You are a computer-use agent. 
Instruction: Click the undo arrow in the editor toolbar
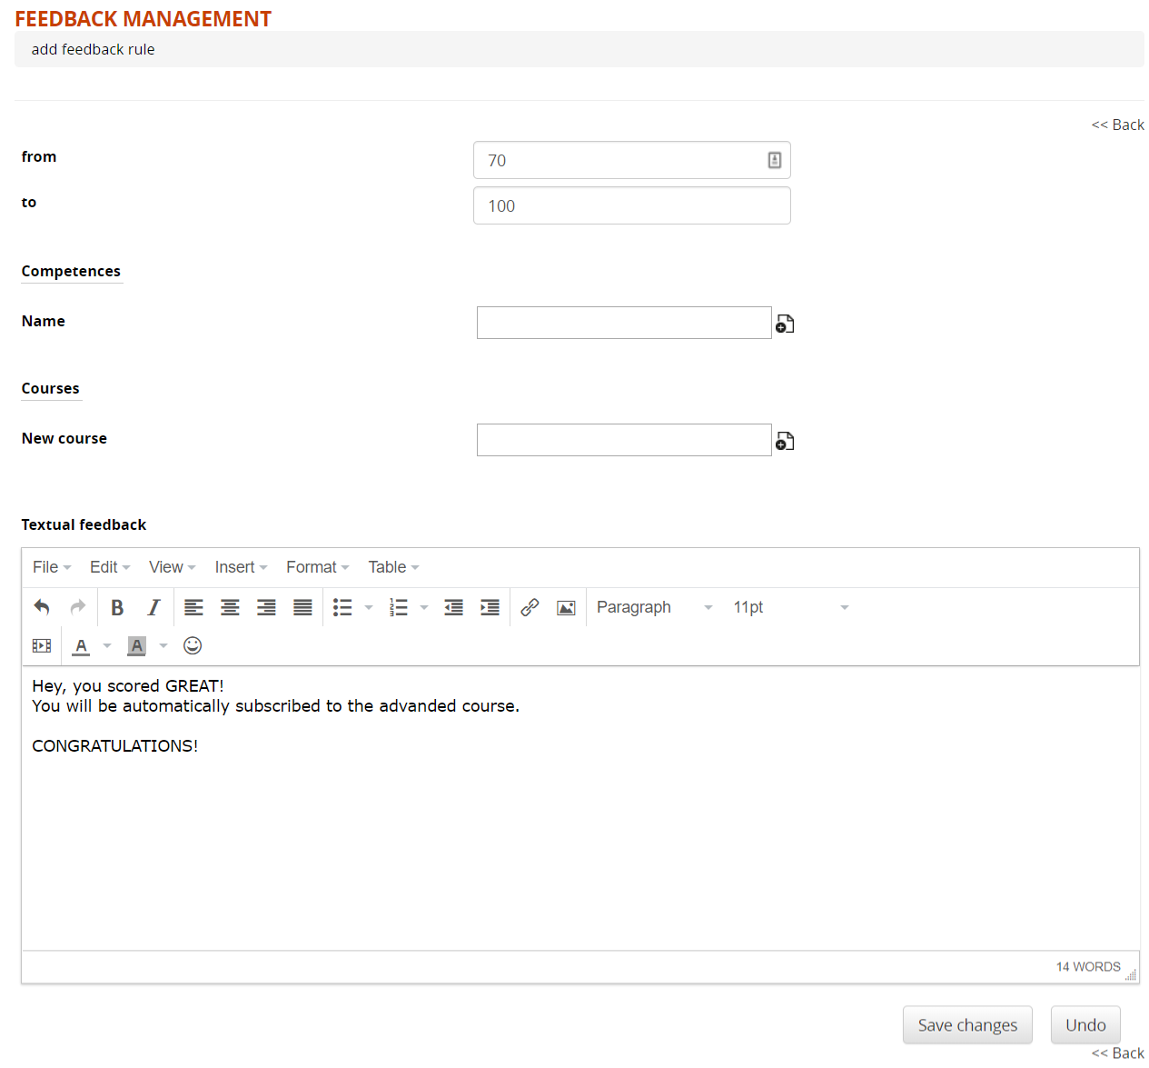[41, 607]
